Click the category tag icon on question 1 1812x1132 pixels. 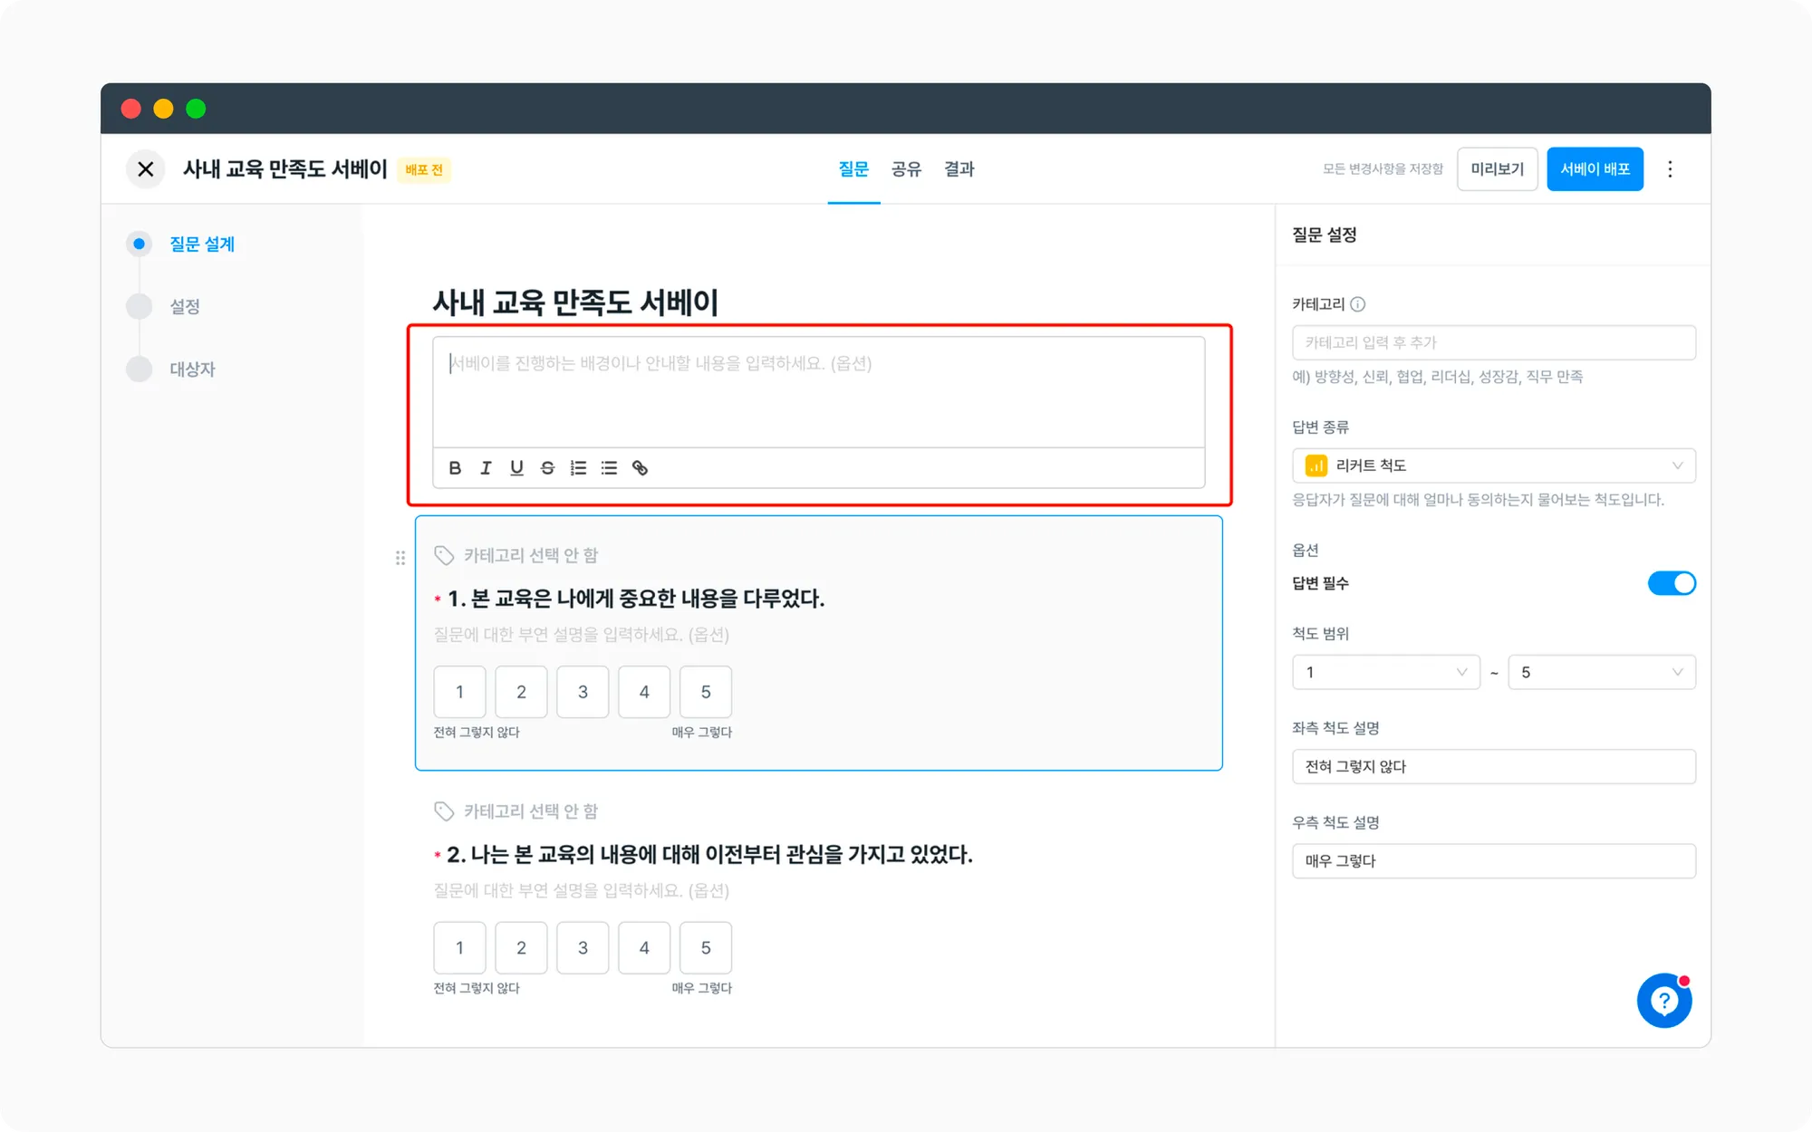tap(444, 555)
